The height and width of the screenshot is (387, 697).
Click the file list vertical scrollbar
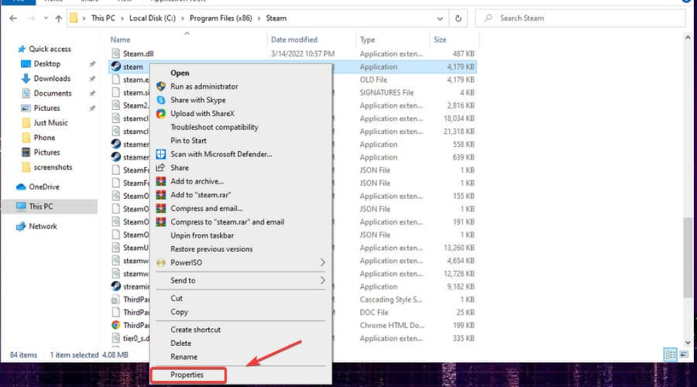(688, 258)
